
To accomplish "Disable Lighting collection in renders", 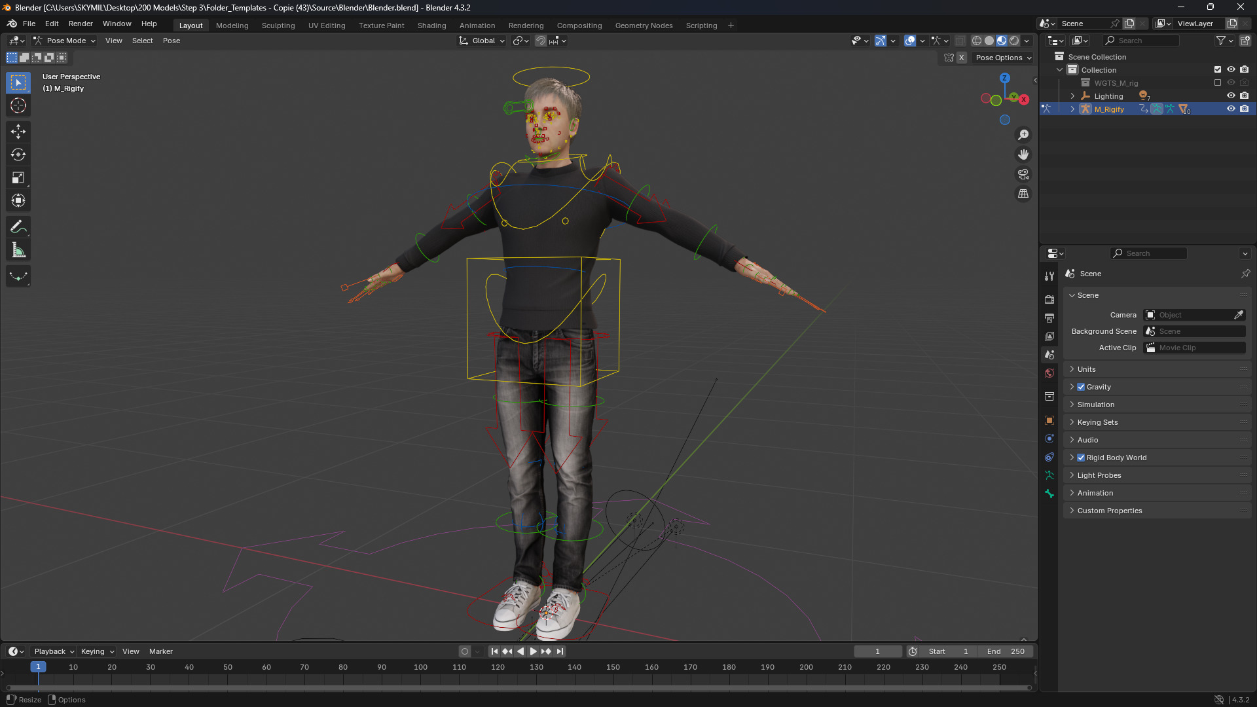I will 1245,96.
